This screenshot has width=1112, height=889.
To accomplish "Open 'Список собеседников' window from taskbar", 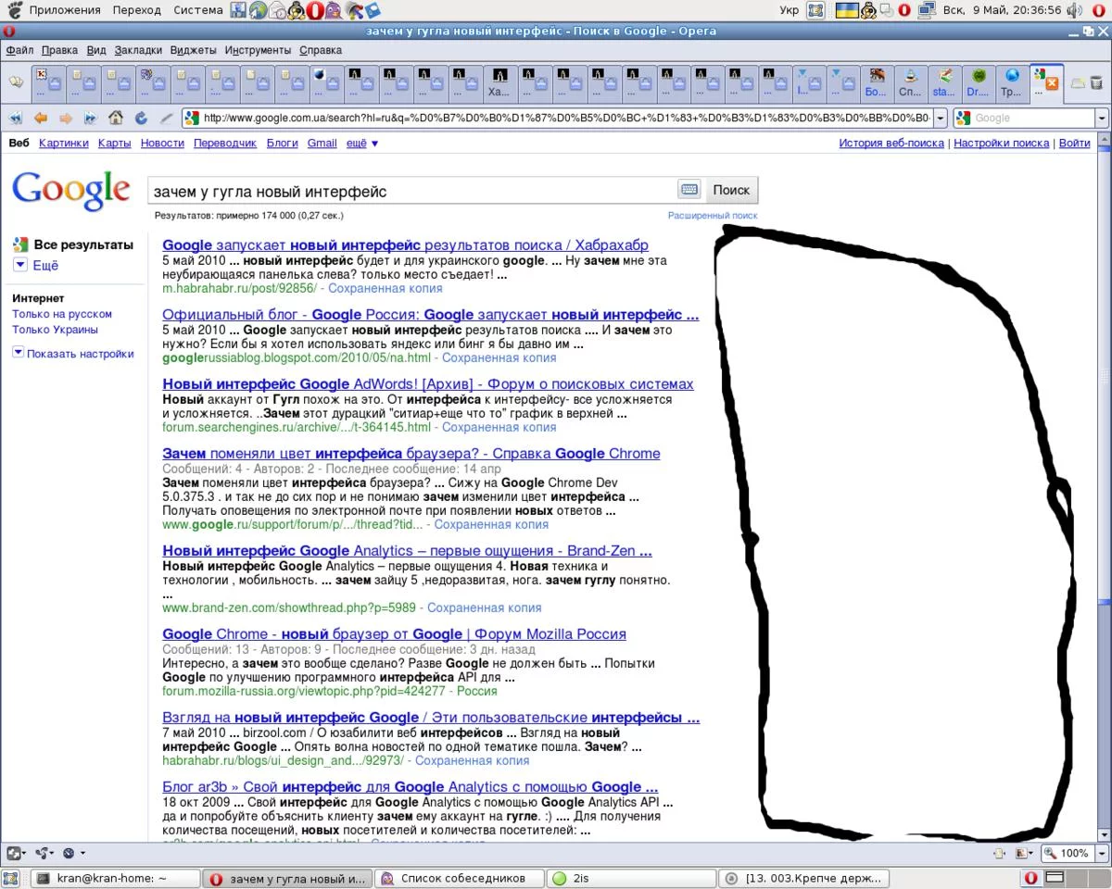I will pos(458,878).
